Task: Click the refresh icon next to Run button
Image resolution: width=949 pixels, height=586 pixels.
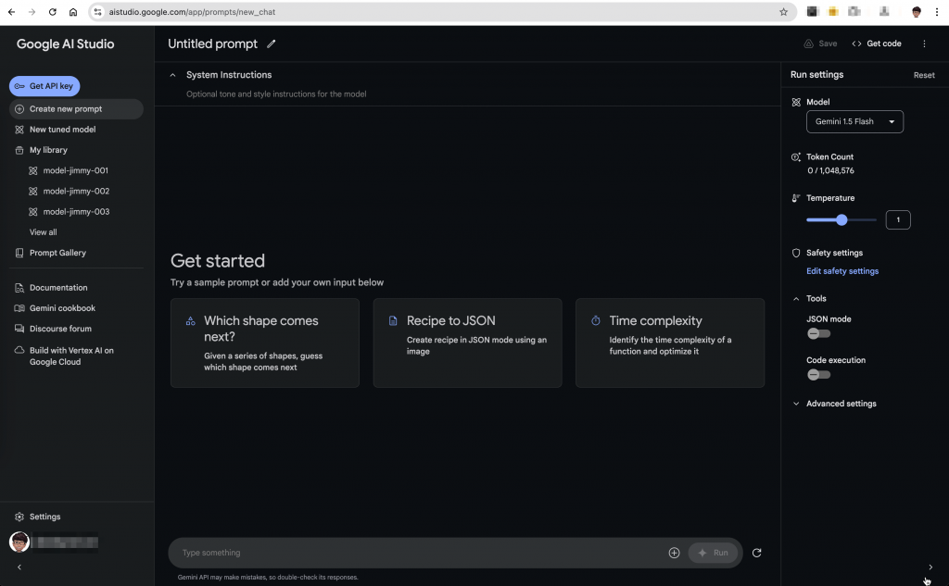Action: [756, 553]
